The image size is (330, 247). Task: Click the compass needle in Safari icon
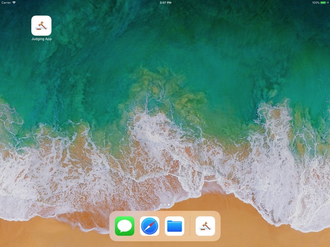click(150, 226)
